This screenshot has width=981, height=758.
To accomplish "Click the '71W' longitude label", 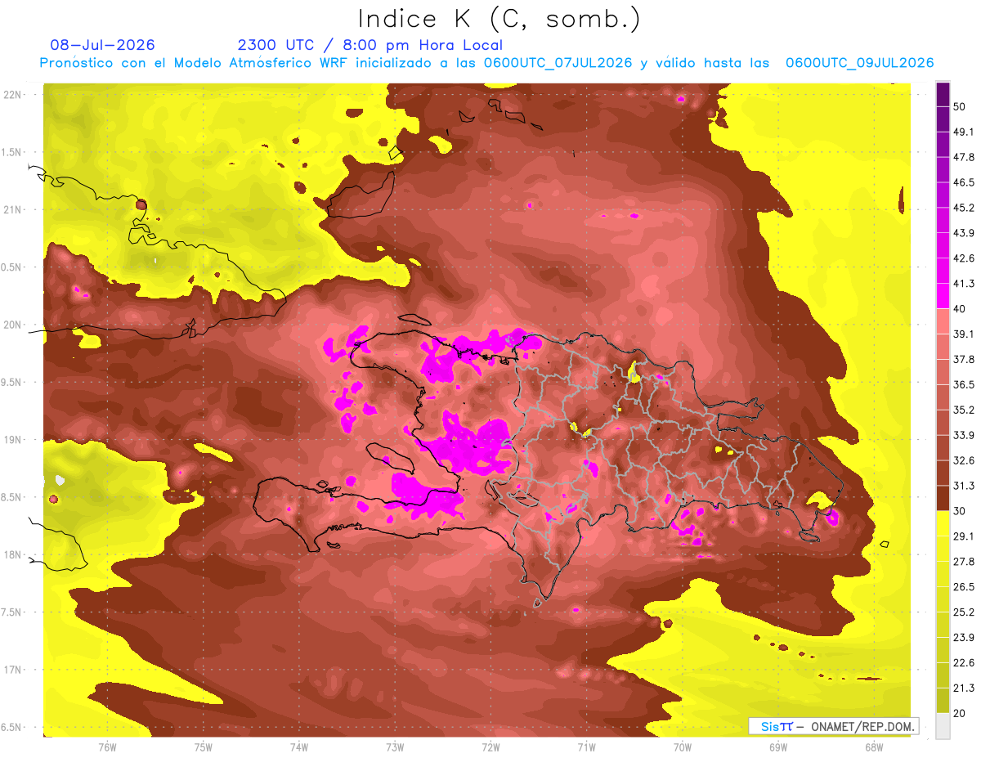I will (x=586, y=747).
